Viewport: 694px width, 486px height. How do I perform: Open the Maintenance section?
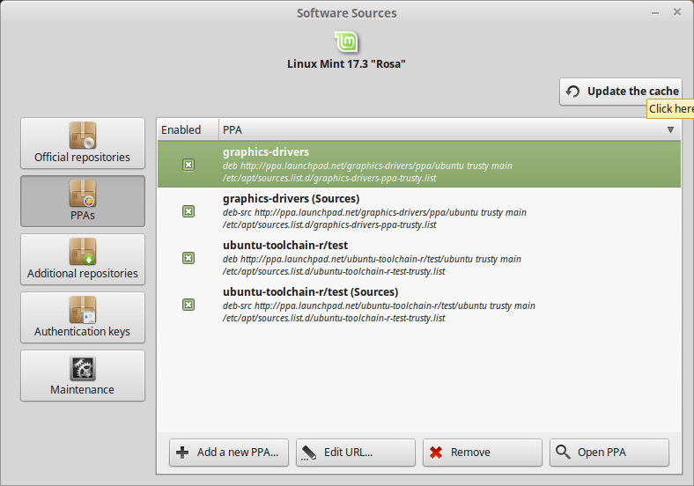click(x=83, y=375)
